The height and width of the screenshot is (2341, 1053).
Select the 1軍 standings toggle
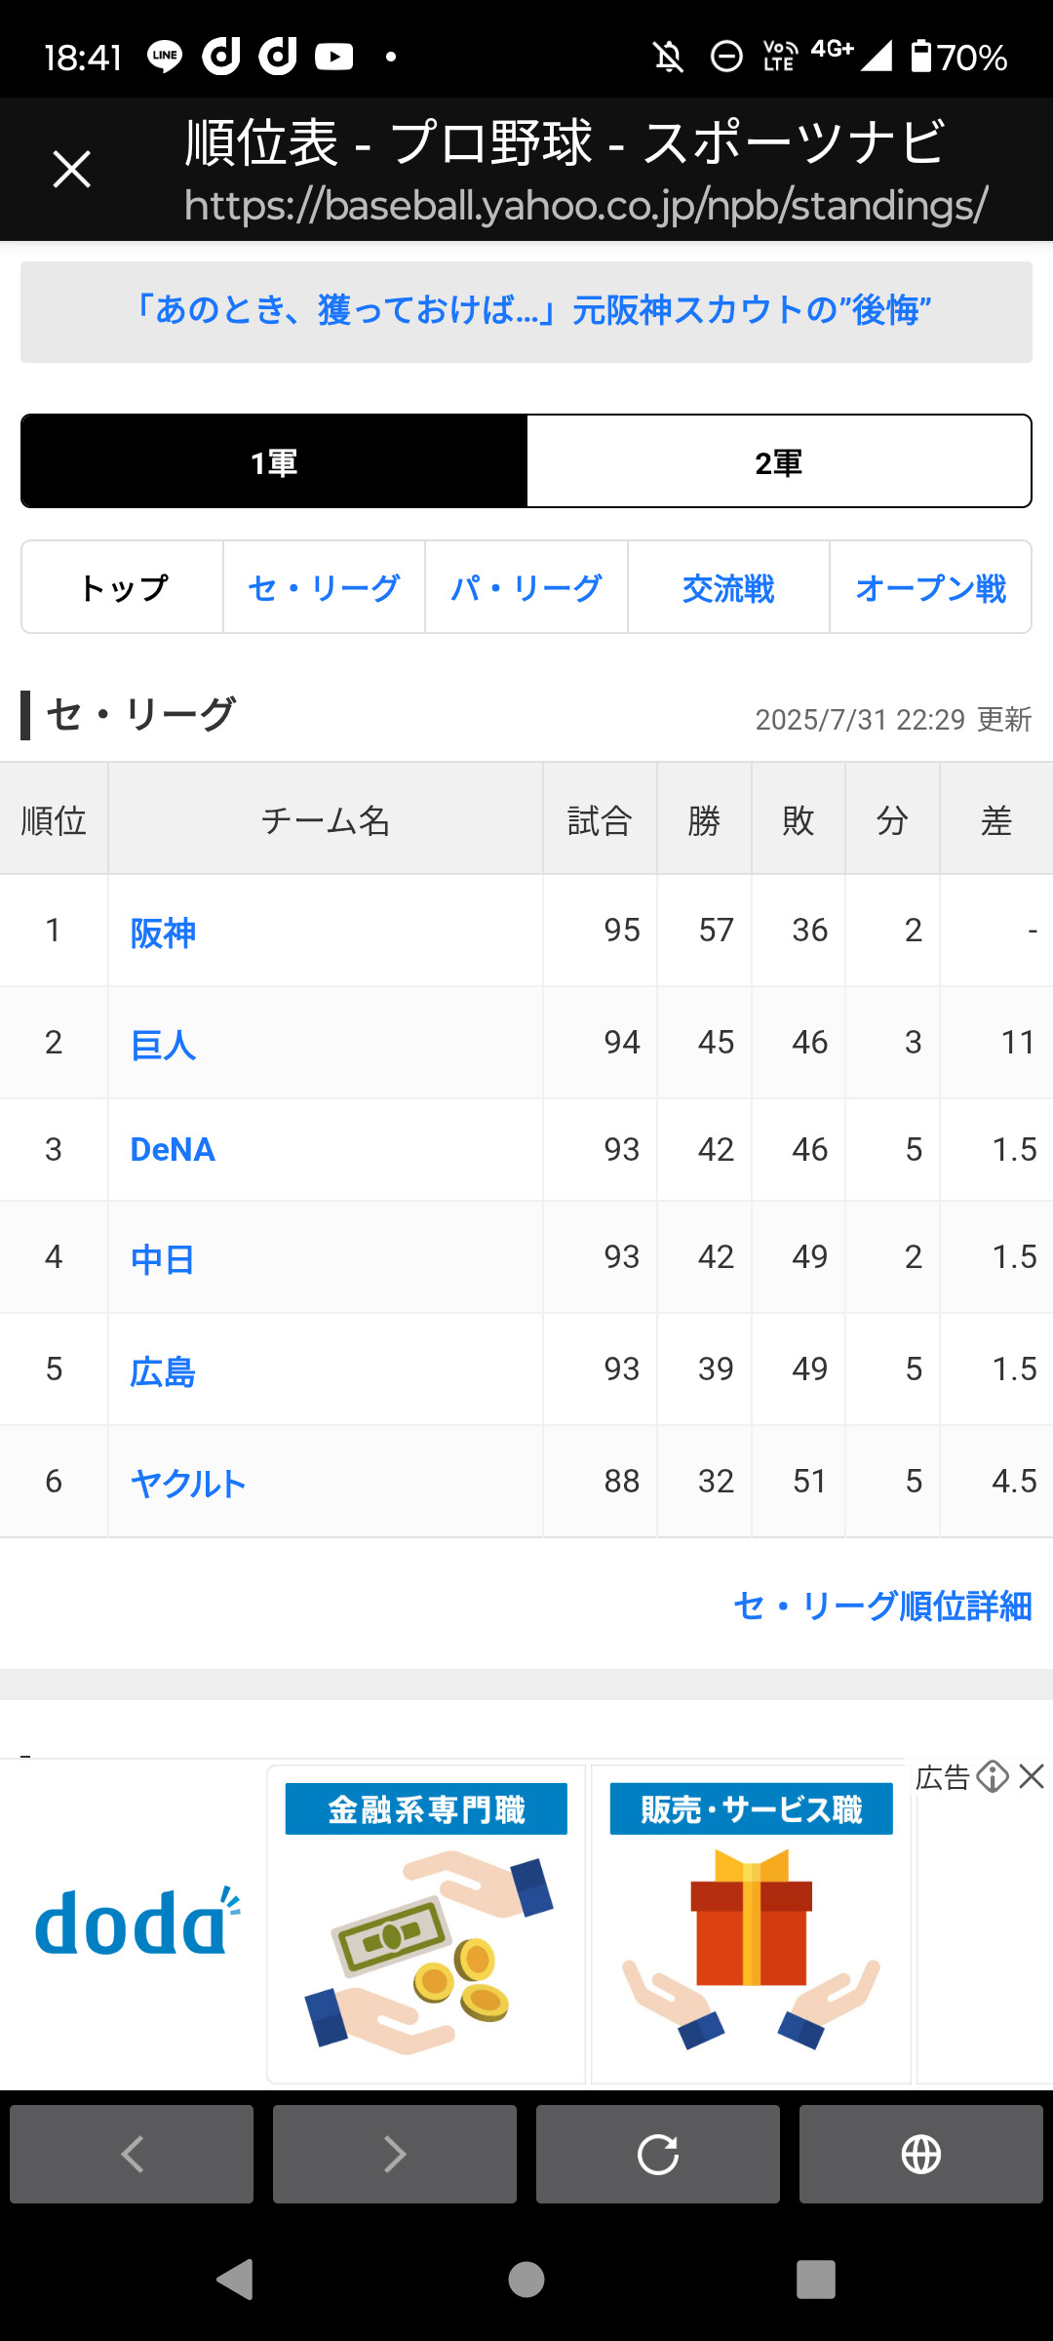[274, 461]
